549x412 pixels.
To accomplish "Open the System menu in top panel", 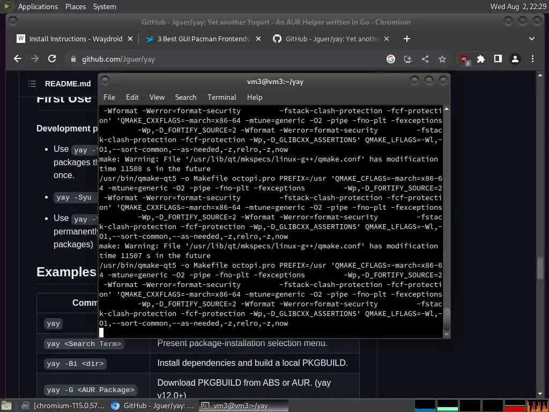I will tap(105, 6).
